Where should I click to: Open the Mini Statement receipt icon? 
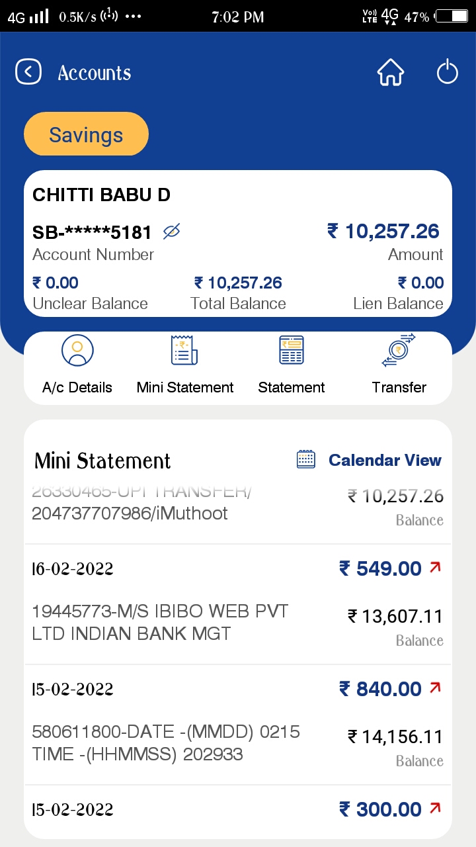click(184, 351)
